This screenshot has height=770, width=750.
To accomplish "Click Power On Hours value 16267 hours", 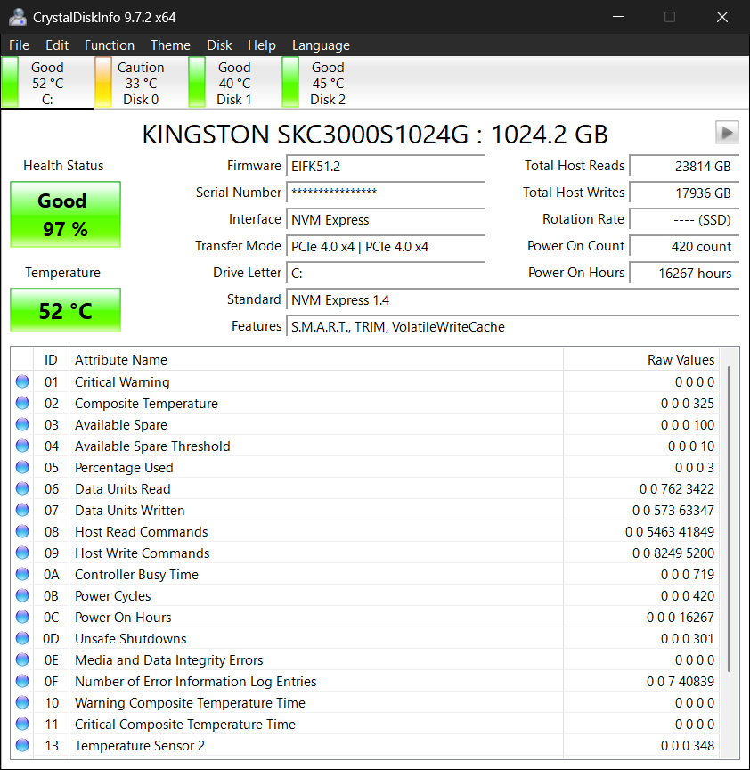I will point(684,273).
